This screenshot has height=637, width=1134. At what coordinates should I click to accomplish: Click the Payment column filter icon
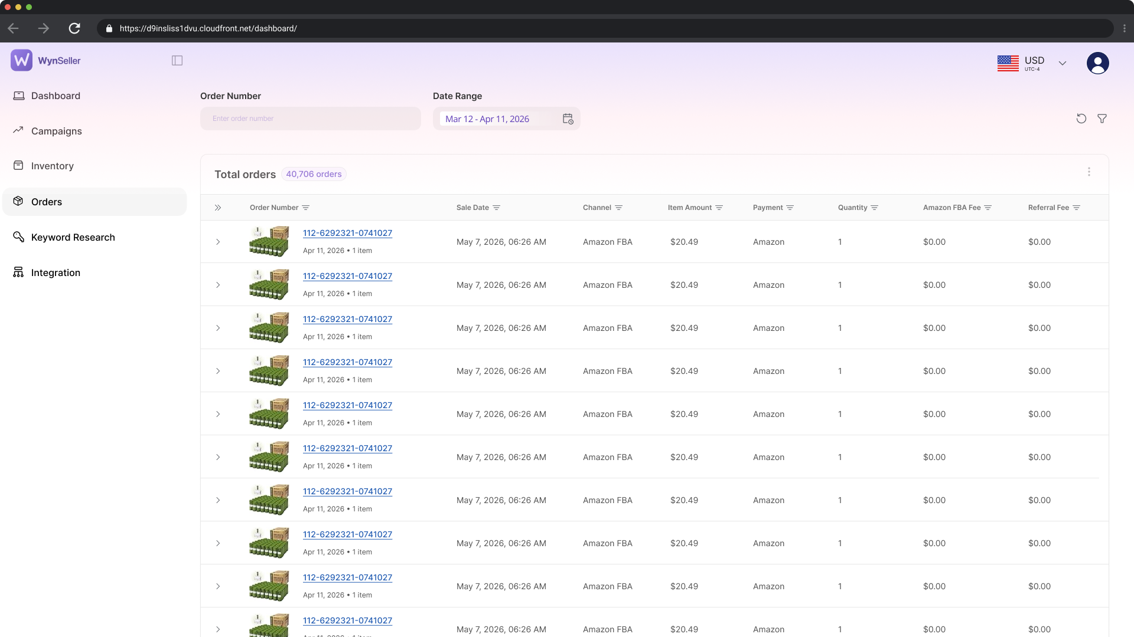click(x=790, y=208)
